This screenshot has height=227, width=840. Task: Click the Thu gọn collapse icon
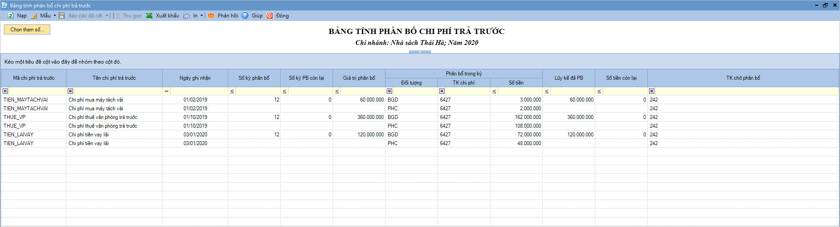116,16
